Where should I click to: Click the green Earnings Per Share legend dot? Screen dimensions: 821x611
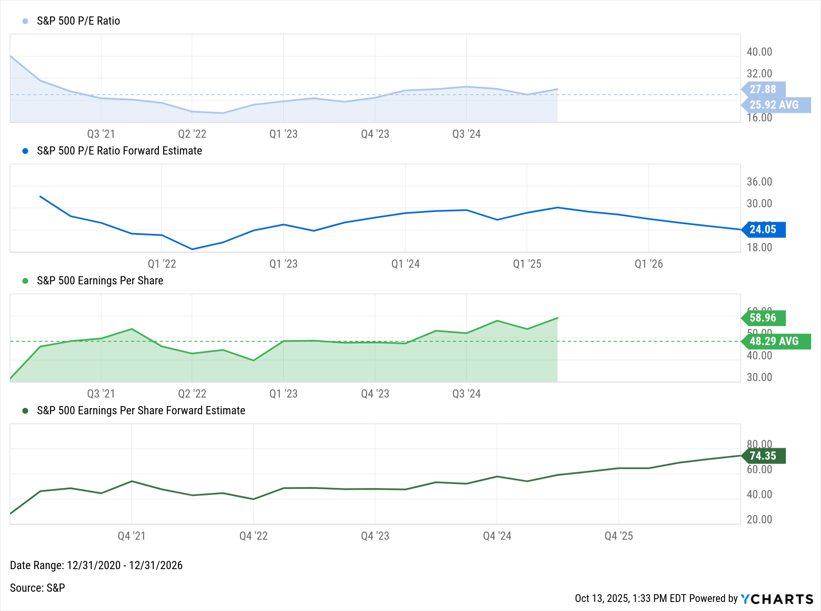tap(25, 281)
